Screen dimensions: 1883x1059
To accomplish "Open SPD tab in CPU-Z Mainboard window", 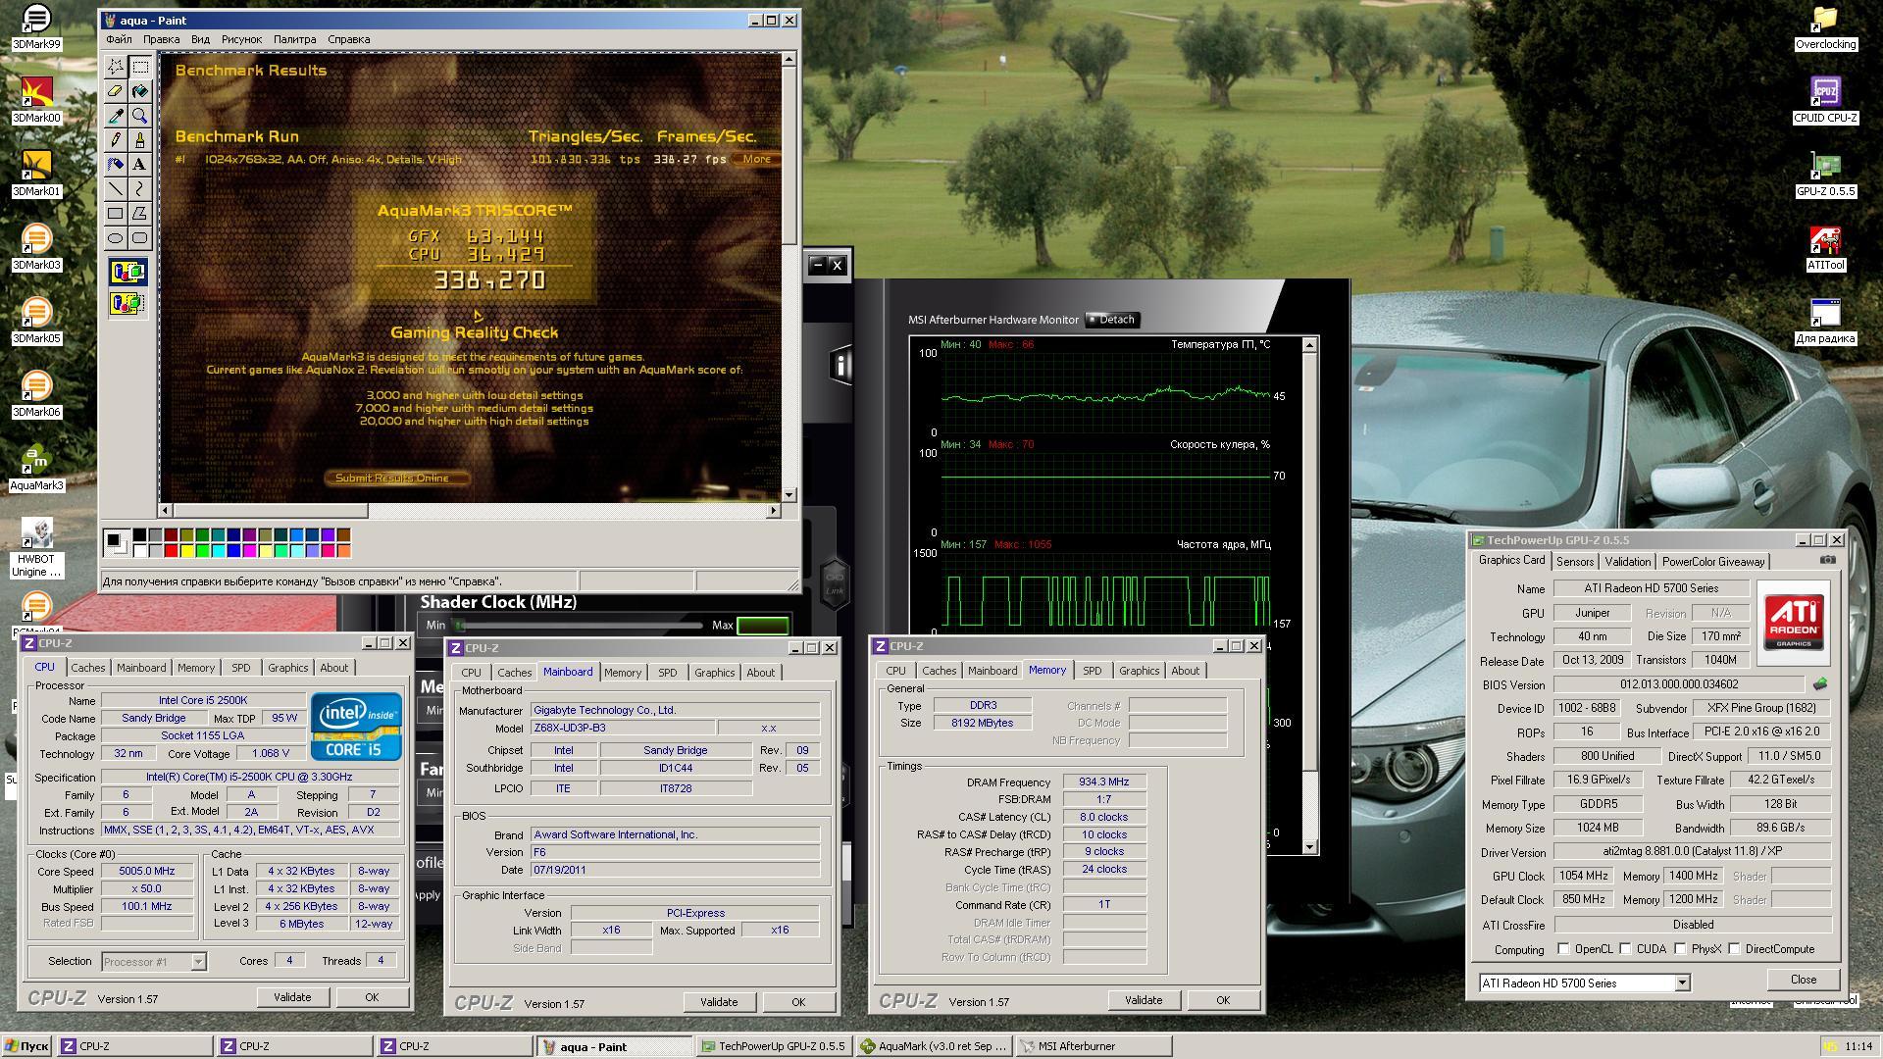I will 667,673.
